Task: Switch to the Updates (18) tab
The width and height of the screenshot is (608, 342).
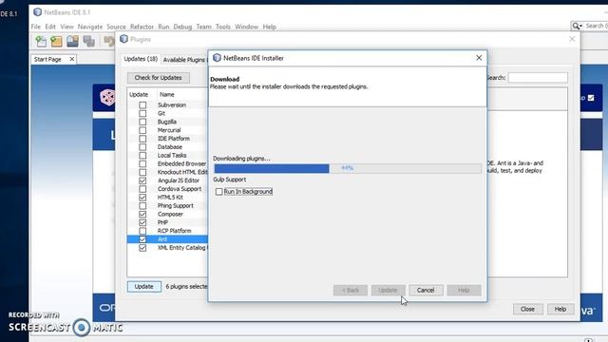Action: point(141,59)
